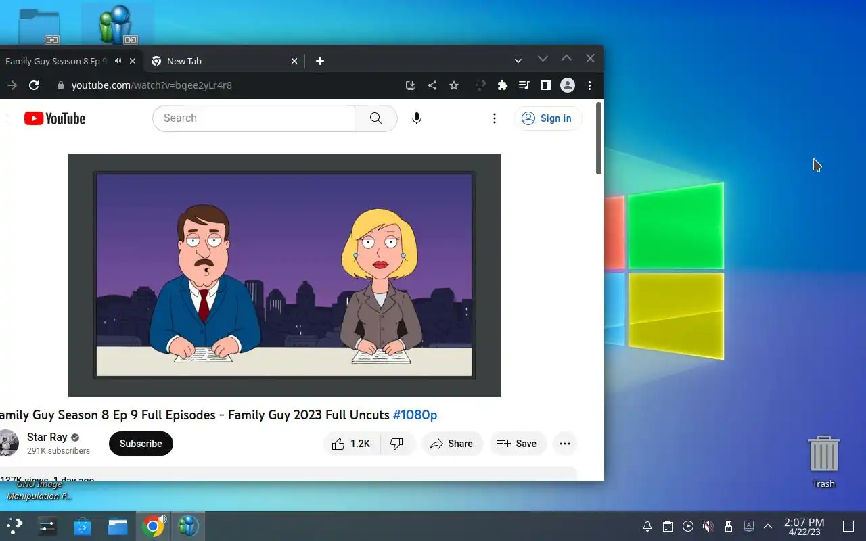
Task: Open YouTube settings three-dot menu
Action: pos(495,118)
